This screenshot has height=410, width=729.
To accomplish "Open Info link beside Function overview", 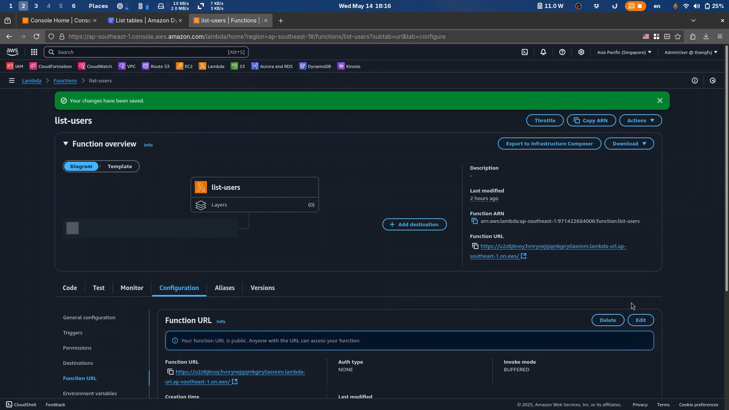I will pyautogui.click(x=148, y=145).
